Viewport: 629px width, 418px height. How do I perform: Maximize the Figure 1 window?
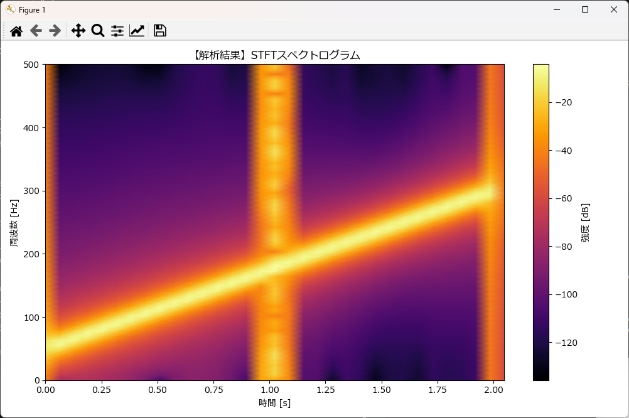(x=584, y=9)
